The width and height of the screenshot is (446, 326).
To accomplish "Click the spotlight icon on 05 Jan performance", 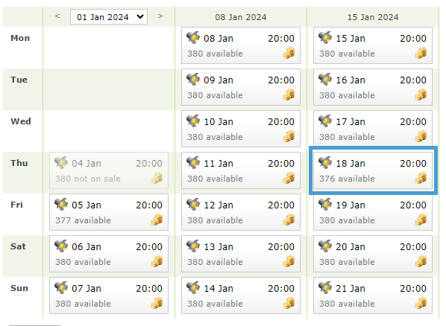I will tap(61, 204).
